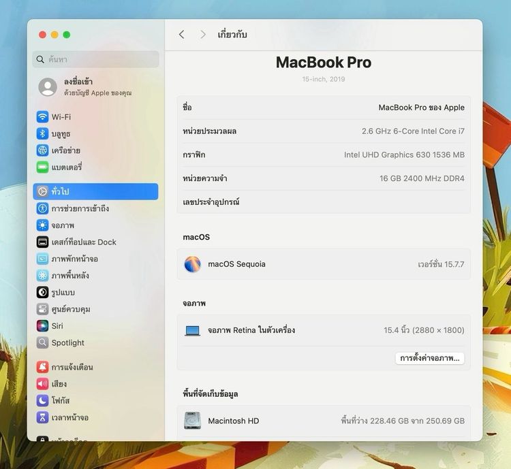Select the Network (เครือข่าย) globe icon

(x=42, y=150)
